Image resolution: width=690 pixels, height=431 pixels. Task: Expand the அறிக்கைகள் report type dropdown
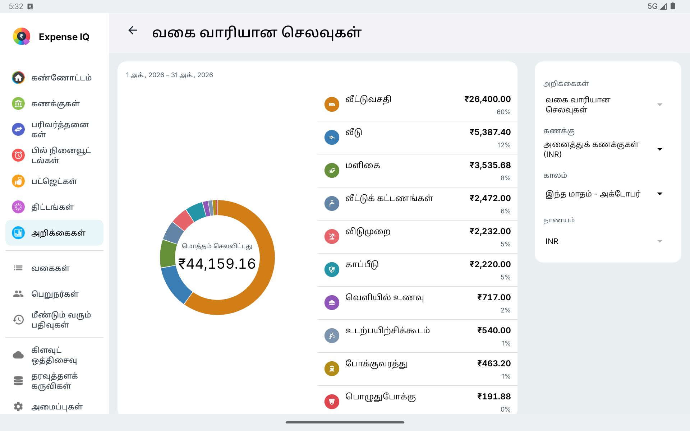(604, 105)
